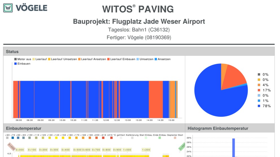The width and height of the screenshot is (280, 157).
Task: Click the Einbauen legend marker
Action: (x=16, y=64)
